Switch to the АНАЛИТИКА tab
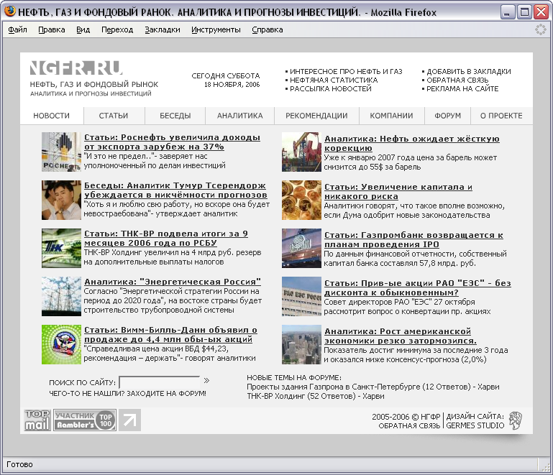Viewport: 553px width, 475px height. point(239,116)
